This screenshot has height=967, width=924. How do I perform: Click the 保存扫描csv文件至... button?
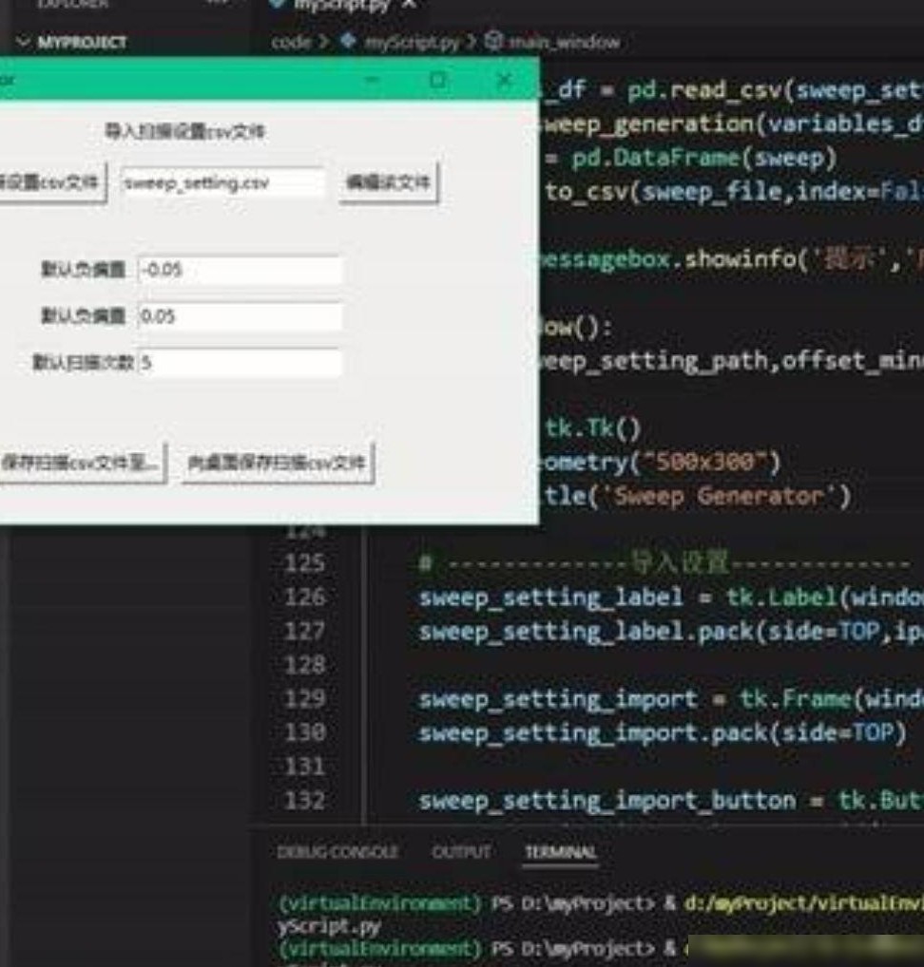82,463
